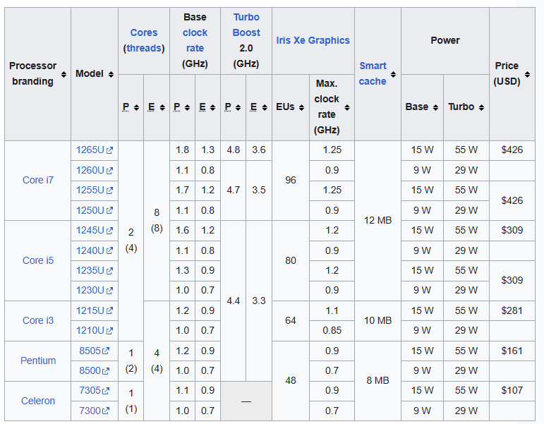Sort table by Processor branding column
The width and height of the screenshot is (544, 424).
64,74
